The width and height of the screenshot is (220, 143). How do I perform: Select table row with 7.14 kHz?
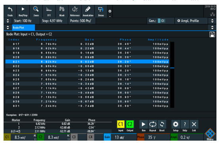(x=87, y=93)
